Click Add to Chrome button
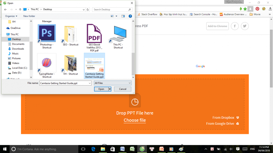Viewport: 273px width, 153px height. point(218,26)
